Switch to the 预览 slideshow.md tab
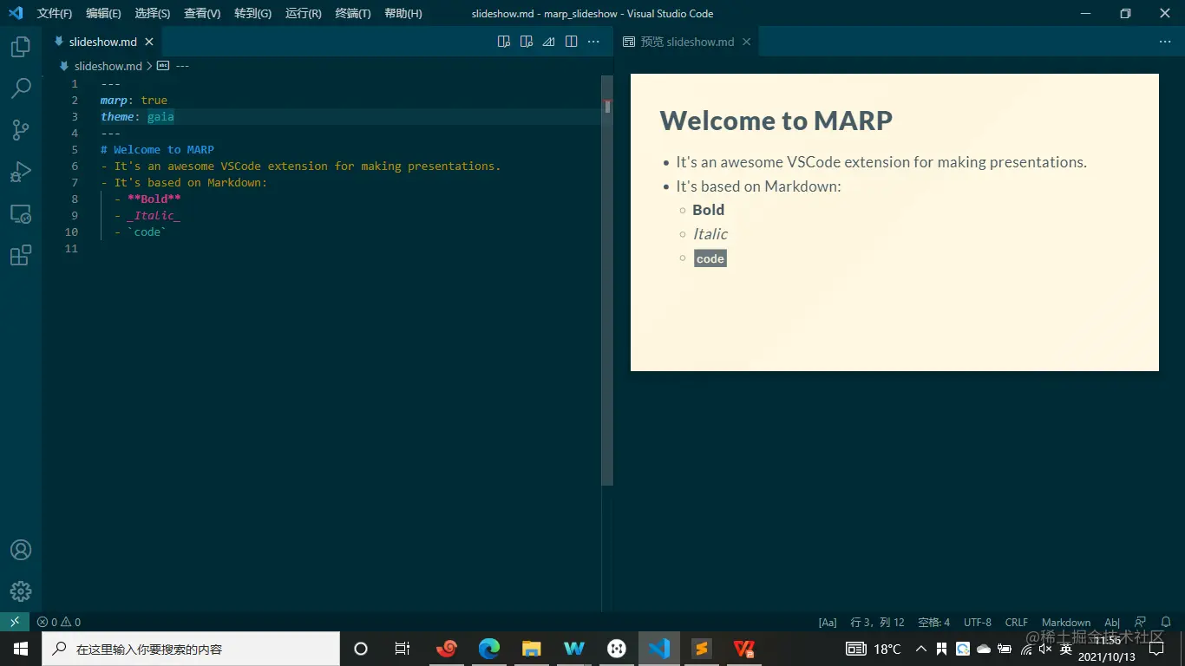Screen dimensions: 1185x666 [685, 41]
